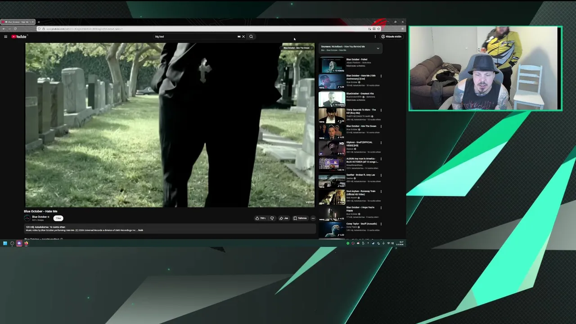Open Seether - Broken ft. Amy Lee thumbnail
The height and width of the screenshot is (324, 576).
point(332,180)
